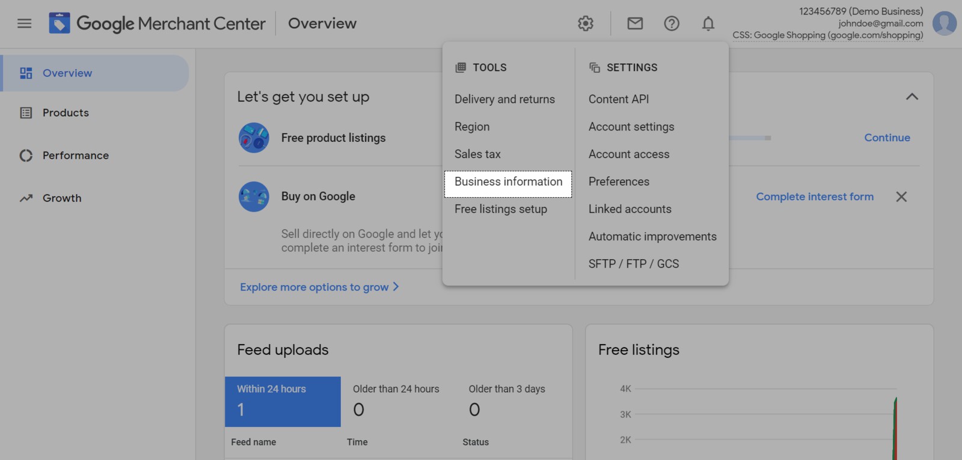Click the user profile avatar
This screenshot has height=460, width=962.
[x=944, y=23]
